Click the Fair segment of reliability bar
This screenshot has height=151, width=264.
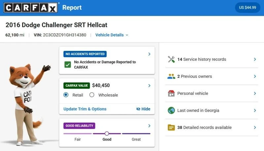coord(78,134)
